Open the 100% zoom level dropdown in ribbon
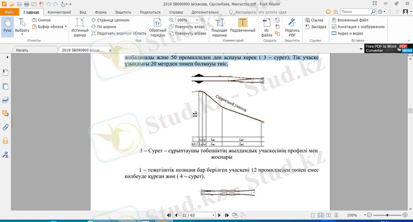 coord(197,20)
